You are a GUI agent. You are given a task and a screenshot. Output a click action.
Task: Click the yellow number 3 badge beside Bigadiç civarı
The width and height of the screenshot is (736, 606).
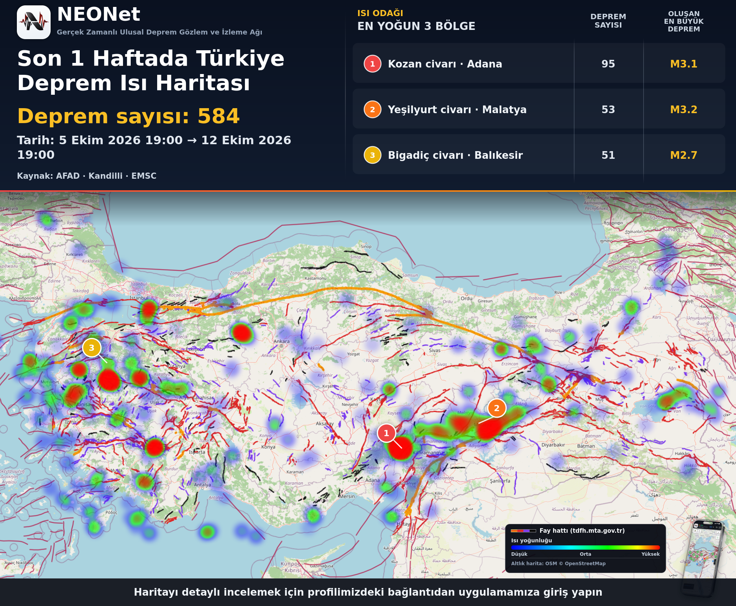pyautogui.click(x=372, y=155)
